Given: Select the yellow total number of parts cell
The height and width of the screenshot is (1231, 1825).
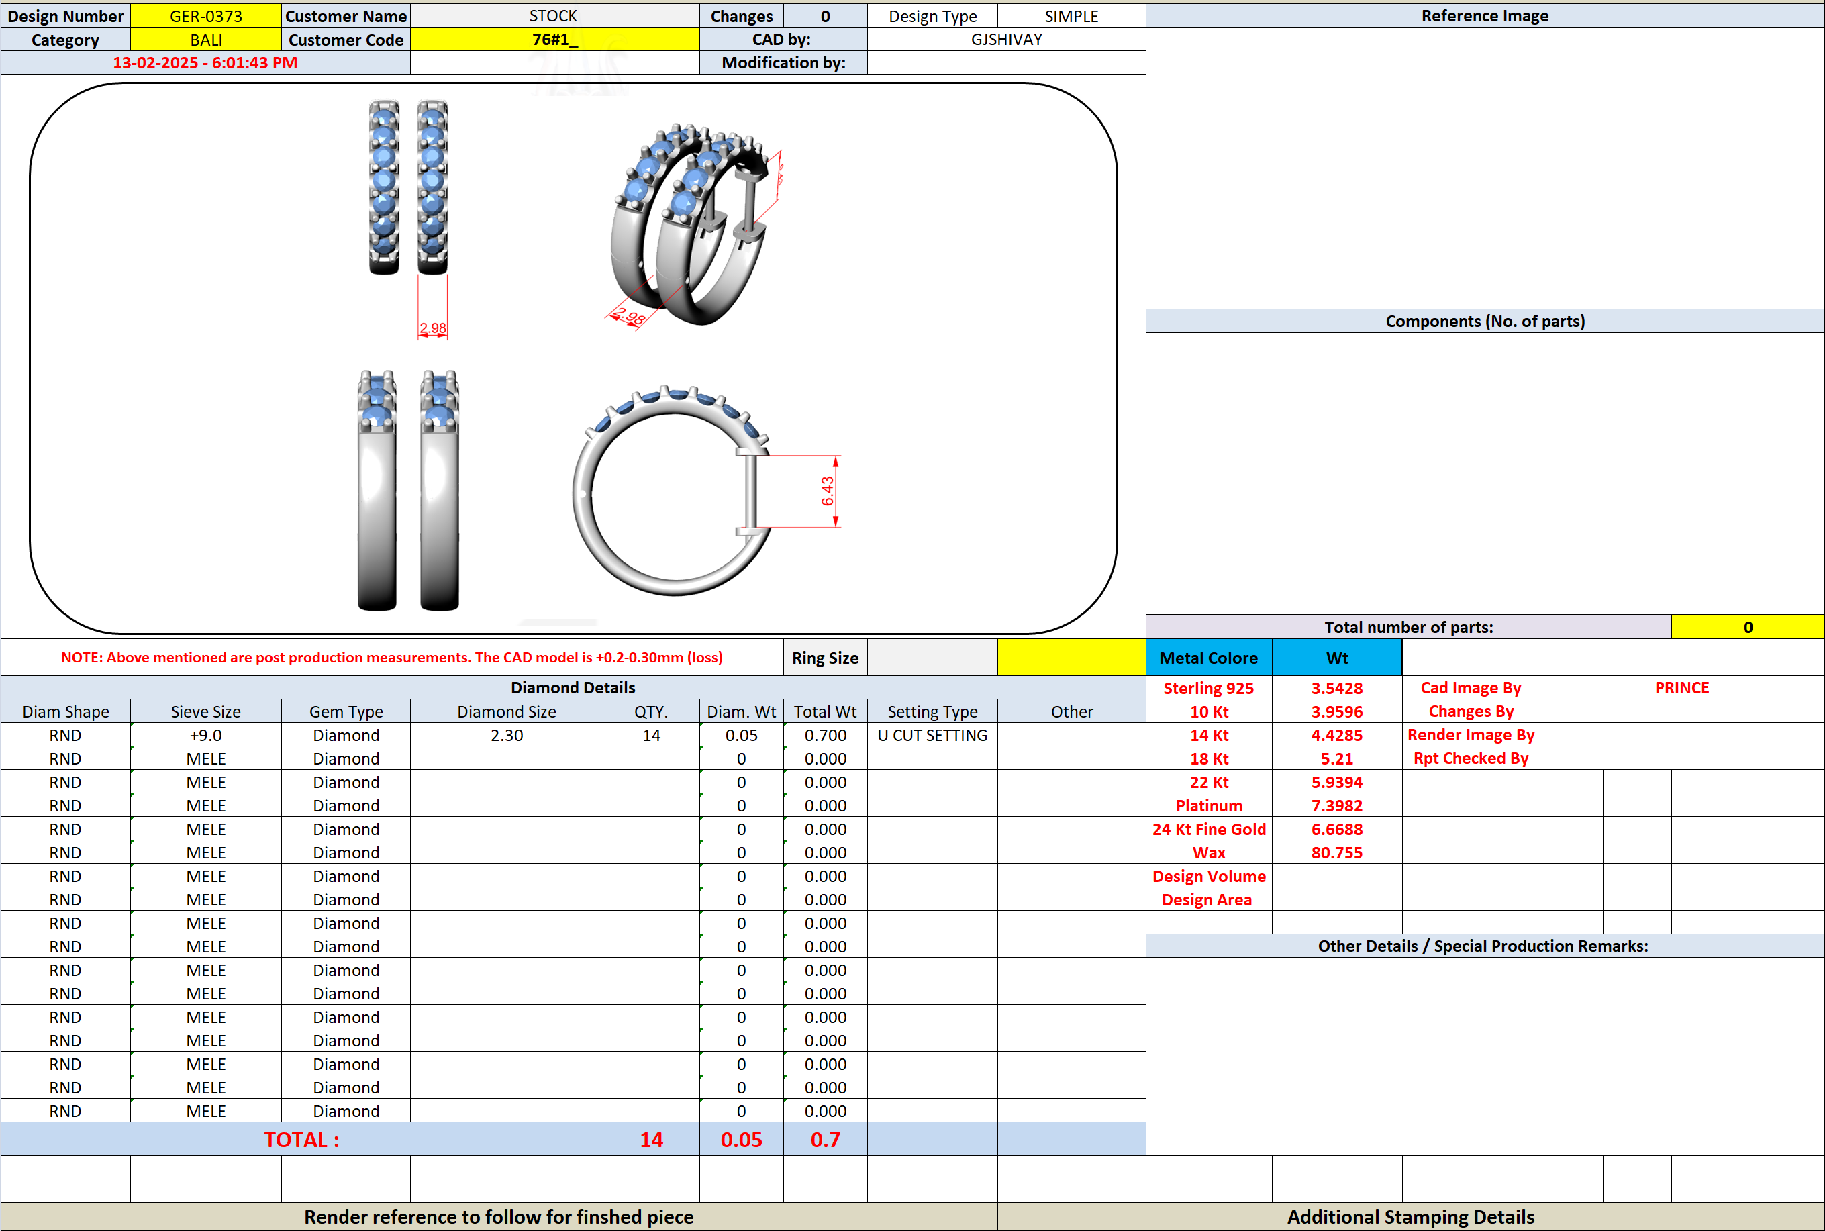Looking at the screenshot, I should click(x=1747, y=626).
